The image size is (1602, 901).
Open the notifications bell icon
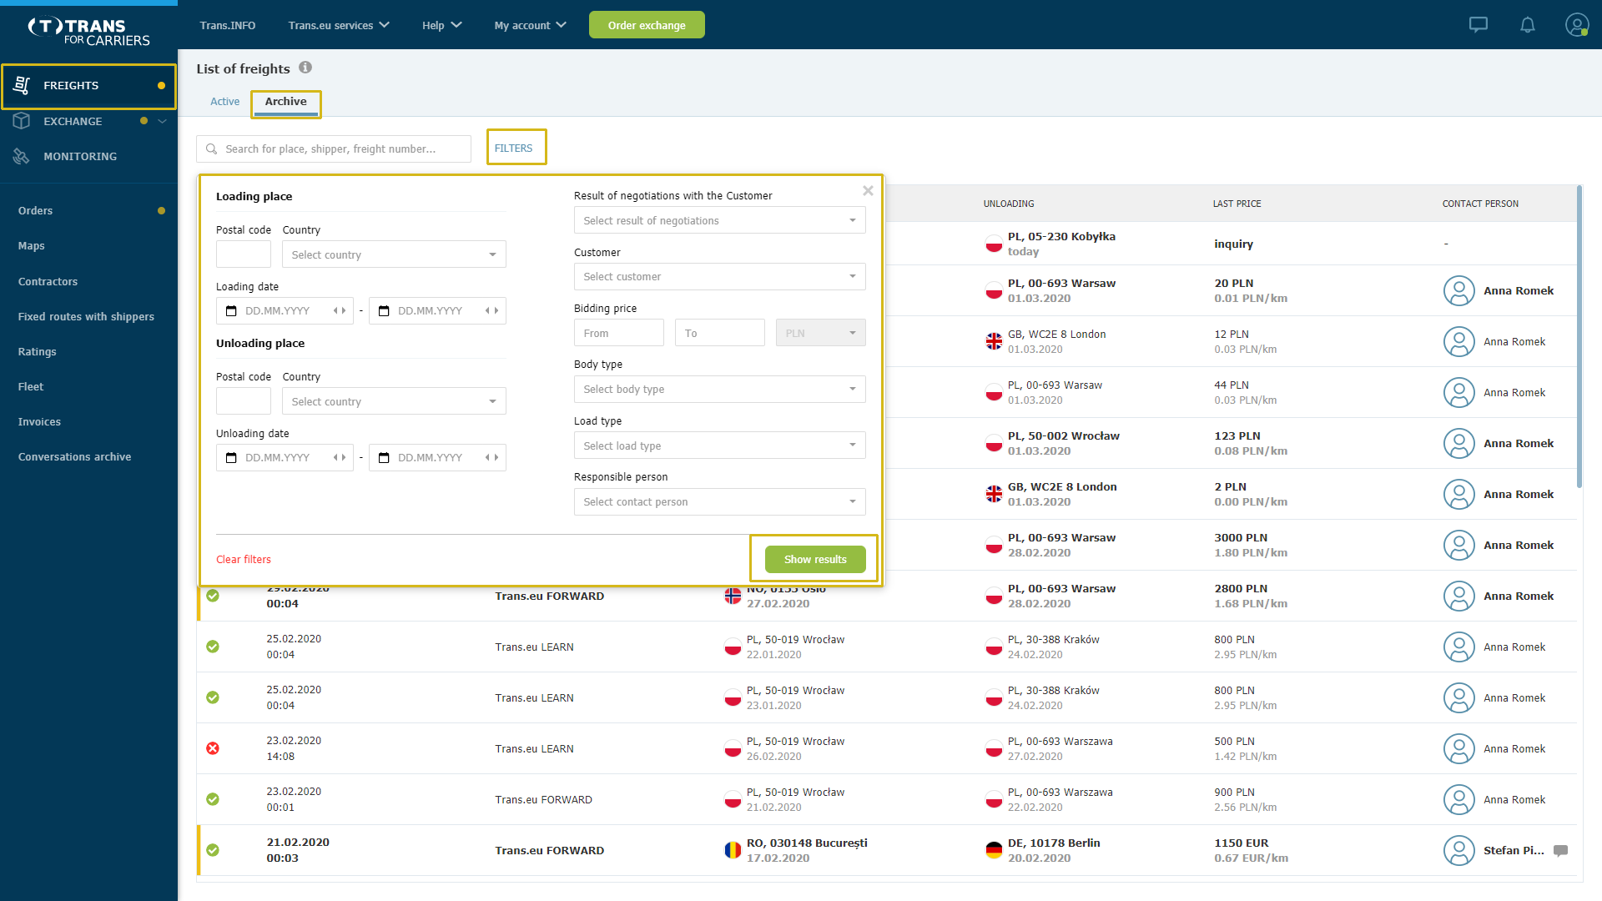(x=1528, y=25)
